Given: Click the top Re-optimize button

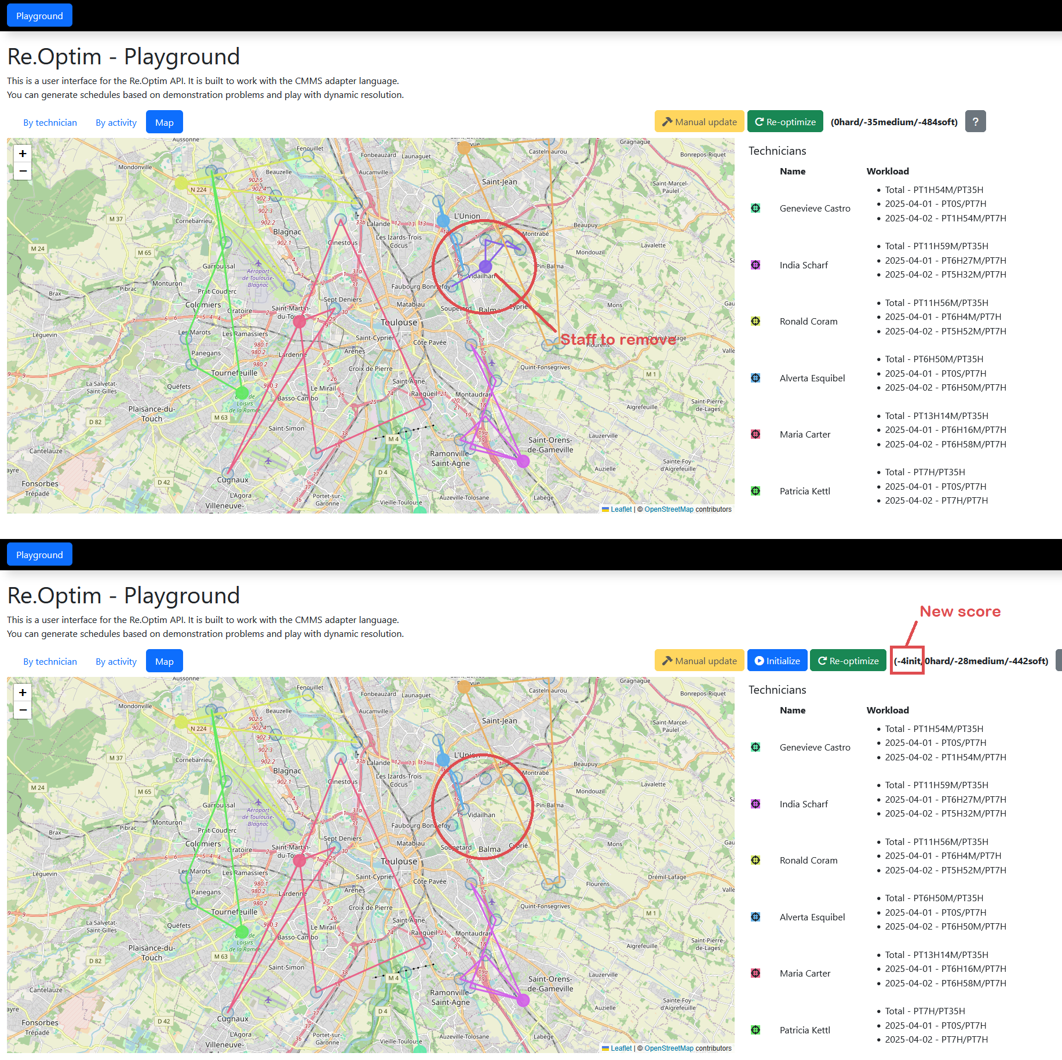Looking at the screenshot, I should pos(785,122).
